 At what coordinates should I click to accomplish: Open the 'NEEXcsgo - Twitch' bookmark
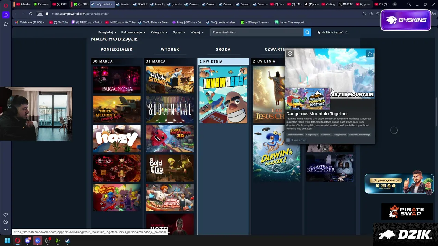tap(87, 22)
